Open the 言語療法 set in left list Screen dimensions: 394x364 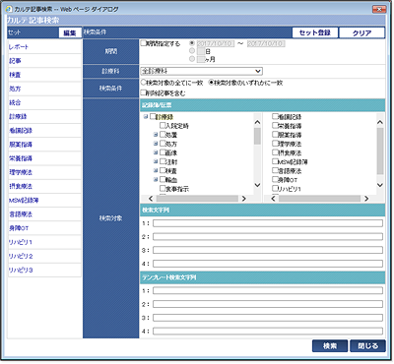44,214
